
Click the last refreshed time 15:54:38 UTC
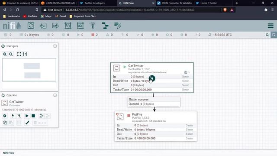click(222, 35)
